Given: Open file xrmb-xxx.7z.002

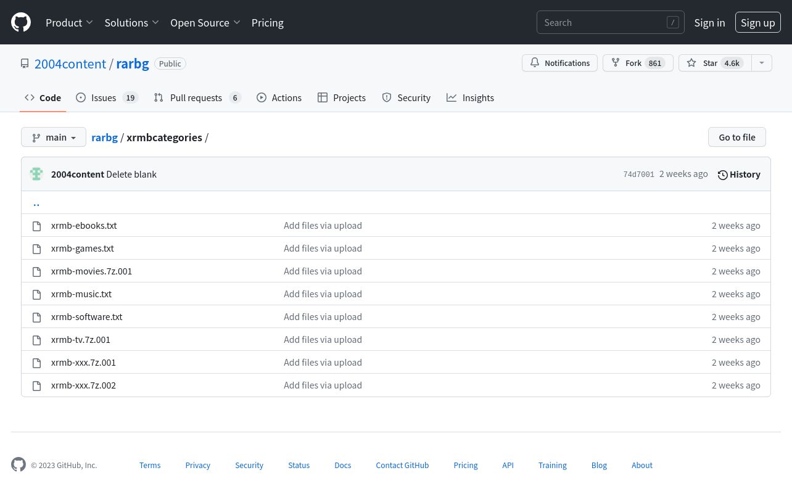Looking at the screenshot, I should coord(83,385).
